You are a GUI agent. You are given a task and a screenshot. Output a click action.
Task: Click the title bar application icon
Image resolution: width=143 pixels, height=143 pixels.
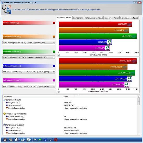coord(3,3)
